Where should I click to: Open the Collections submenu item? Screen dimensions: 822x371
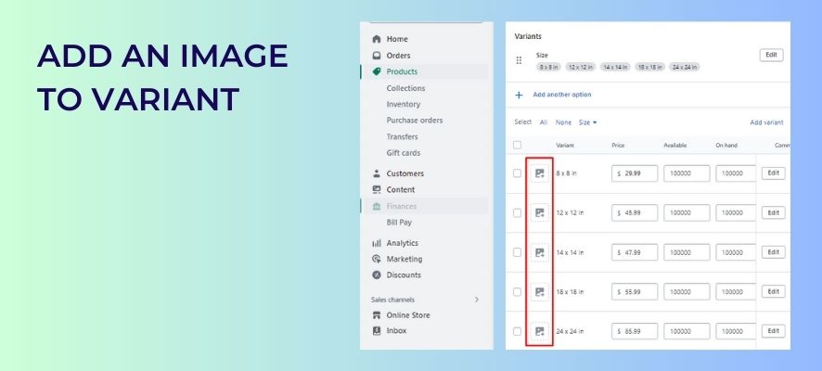click(x=405, y=88)
